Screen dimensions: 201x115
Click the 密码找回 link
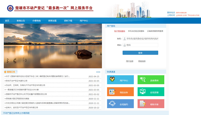point(142,61)
